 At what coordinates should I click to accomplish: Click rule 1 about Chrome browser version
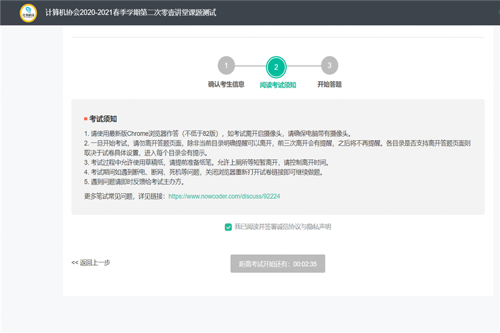[217, 134]
